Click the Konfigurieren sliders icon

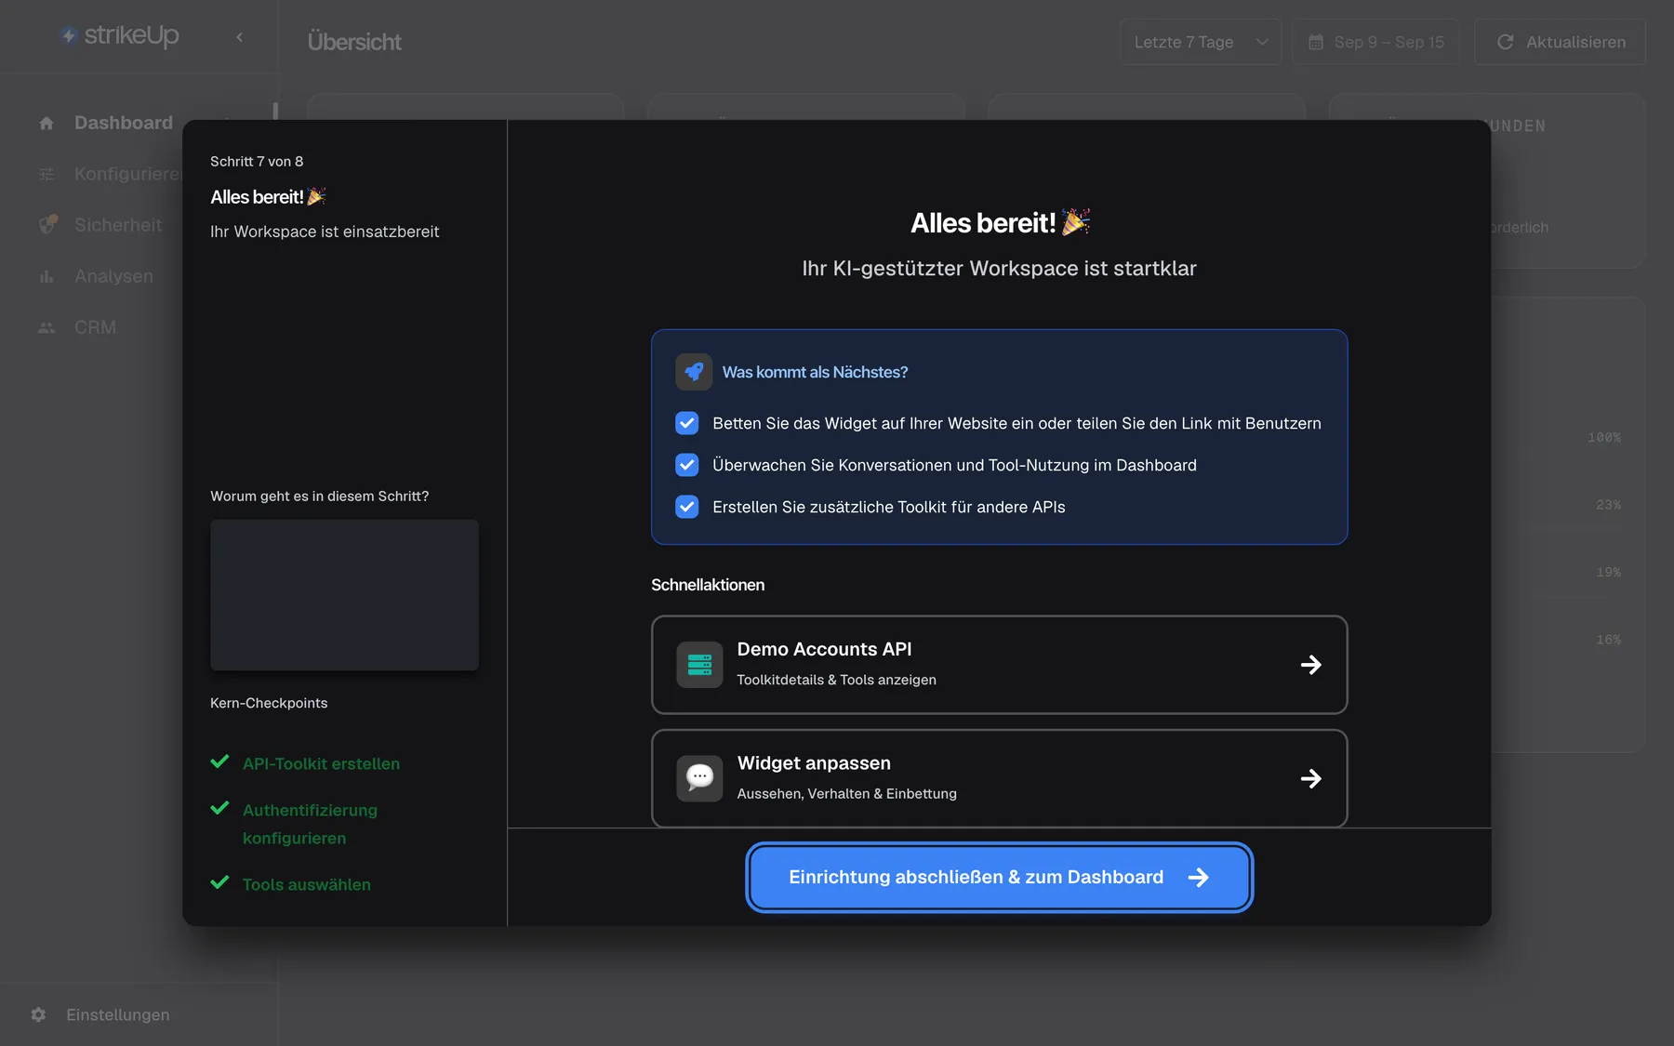(46, 174)
